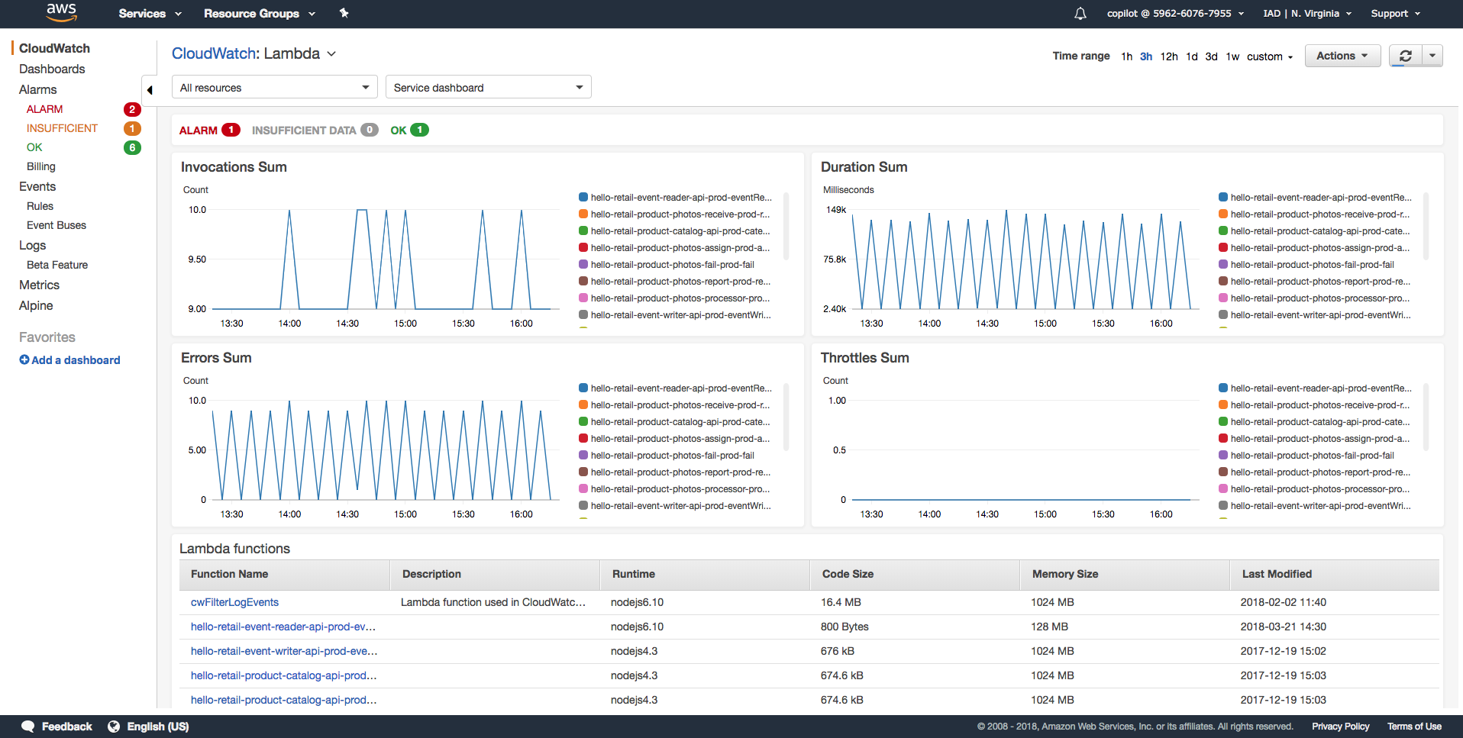Set the time range to 3h

[1146, 56]
